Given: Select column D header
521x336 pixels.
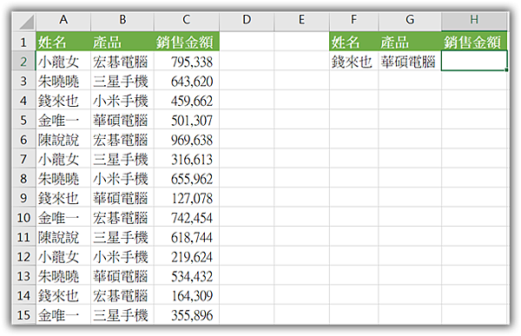Looking at the screenshot, I should click(247, 22).
